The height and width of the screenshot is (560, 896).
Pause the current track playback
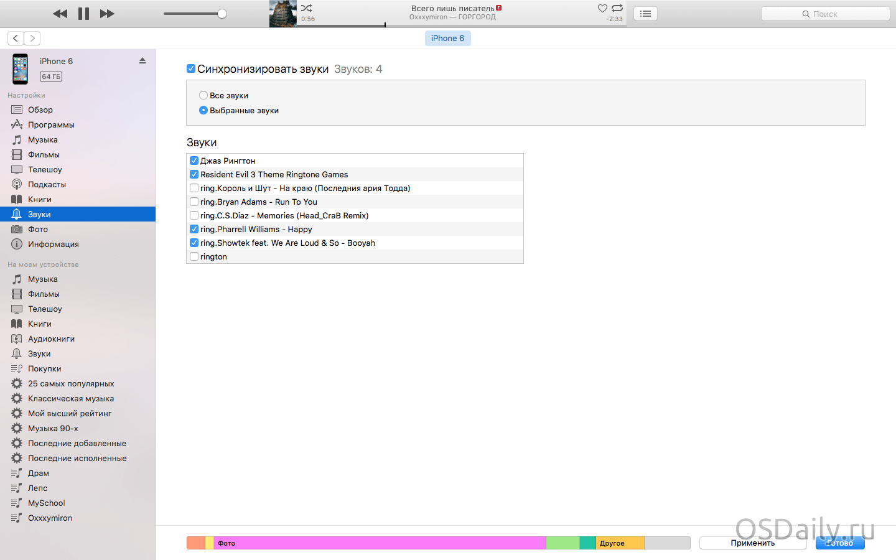click(83, 14)
